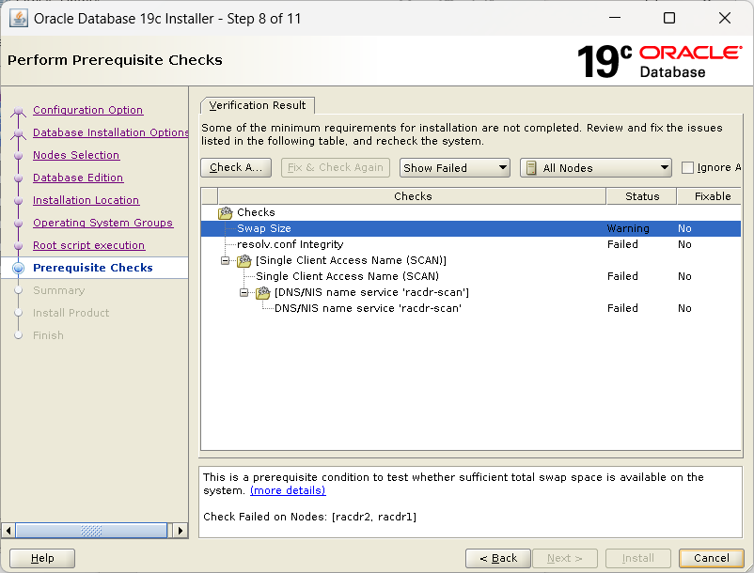Go to the Nodes Selection step
Screen dimensions: 754x573
pos(76,155)
